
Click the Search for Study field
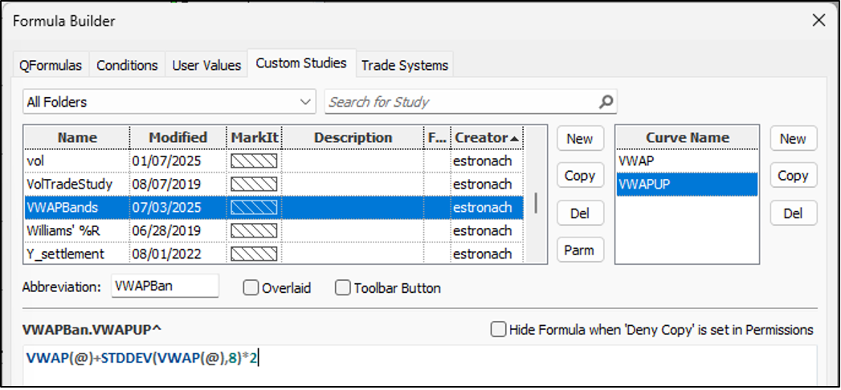tap(462, 102)
